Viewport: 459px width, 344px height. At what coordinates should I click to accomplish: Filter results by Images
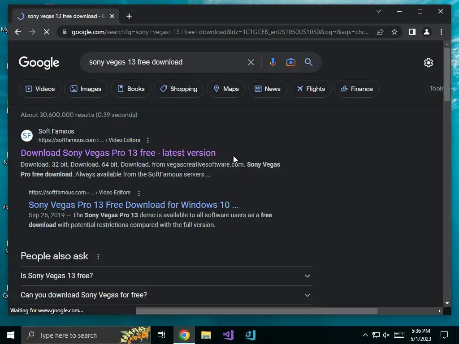(86, 89)
